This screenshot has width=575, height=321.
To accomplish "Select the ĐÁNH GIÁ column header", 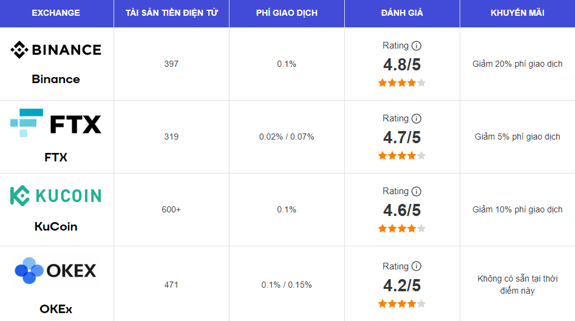I will click(x=402, y=13).
